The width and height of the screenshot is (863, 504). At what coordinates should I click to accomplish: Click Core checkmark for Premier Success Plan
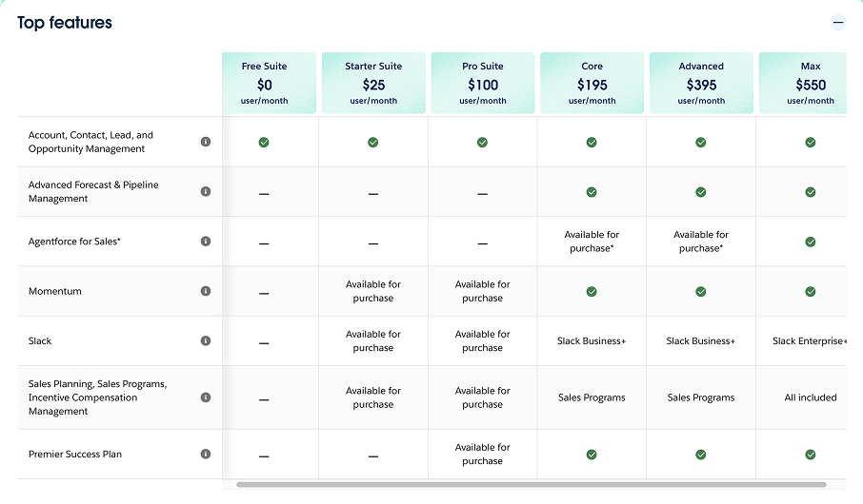(x=592, y=455)
